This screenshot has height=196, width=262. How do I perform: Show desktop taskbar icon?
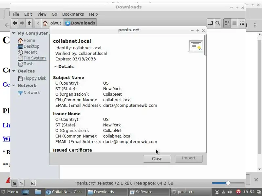pos(26,192)
